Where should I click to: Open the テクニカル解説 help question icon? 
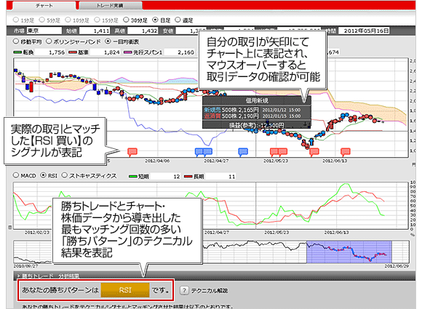184,290
